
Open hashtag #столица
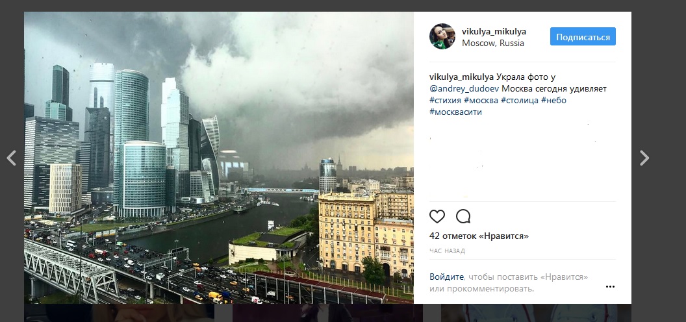coord(519,101)
